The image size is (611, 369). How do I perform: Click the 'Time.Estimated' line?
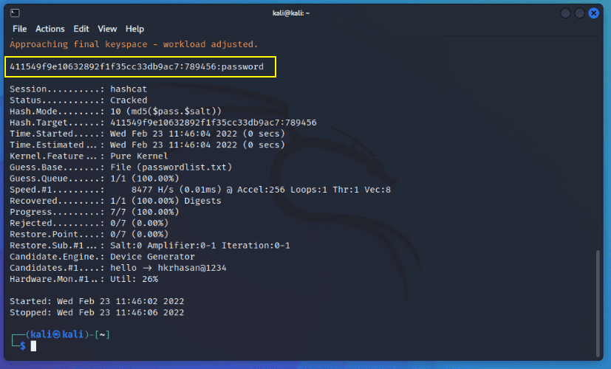[x=147, y=145]
